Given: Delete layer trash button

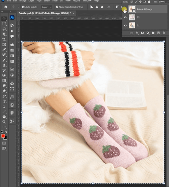Looking at the screenshot, I should tap(164, 33).
